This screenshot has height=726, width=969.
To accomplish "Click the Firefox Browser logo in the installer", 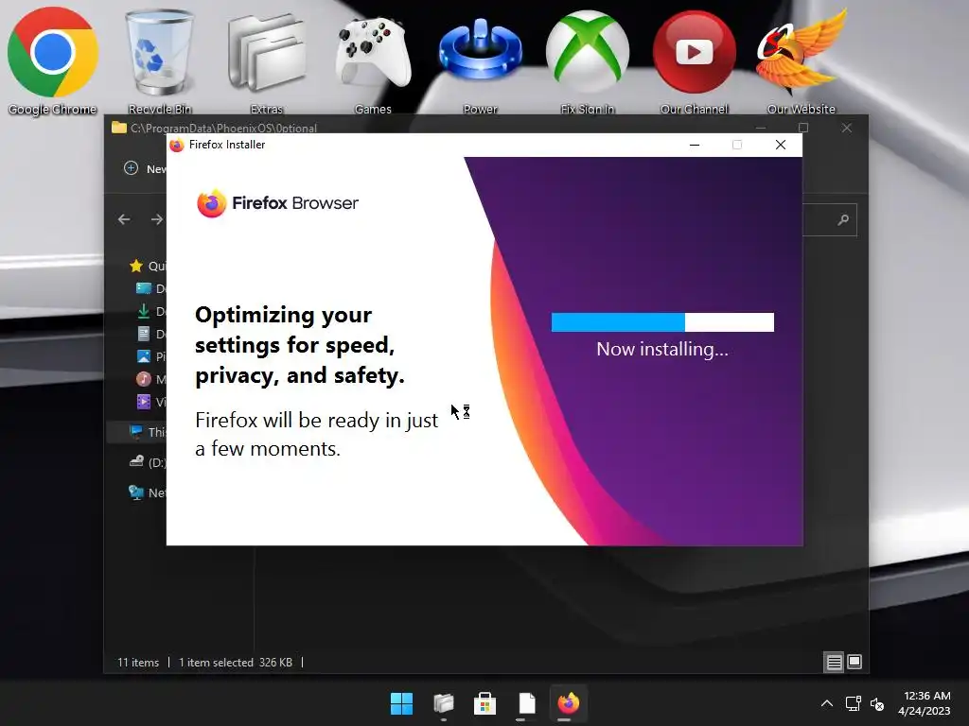I will click(277, 203).
